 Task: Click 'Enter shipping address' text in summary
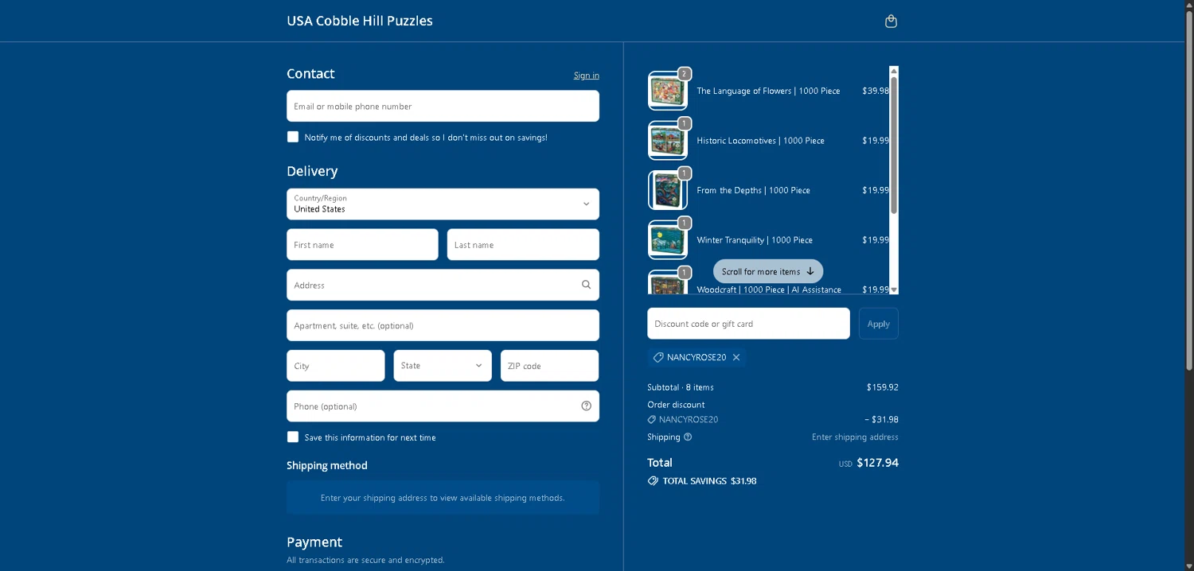pos(855,437)
